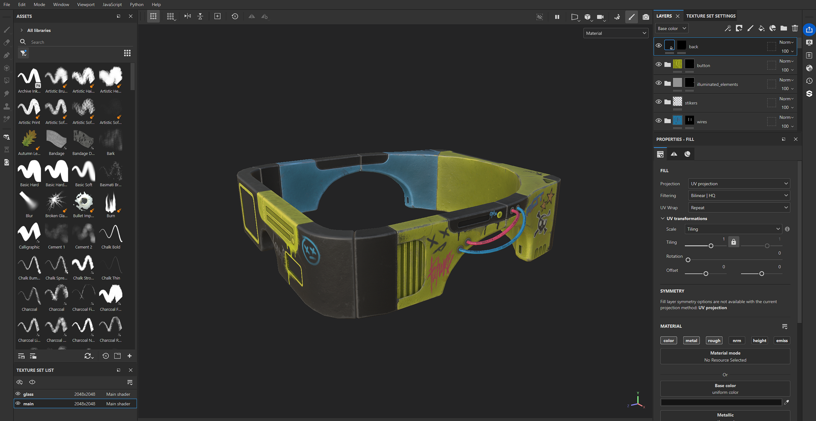This screenshot has height=421, width=816.
Task: Click the camera screenshot icon in viewport toolbar
Action: 646,17
